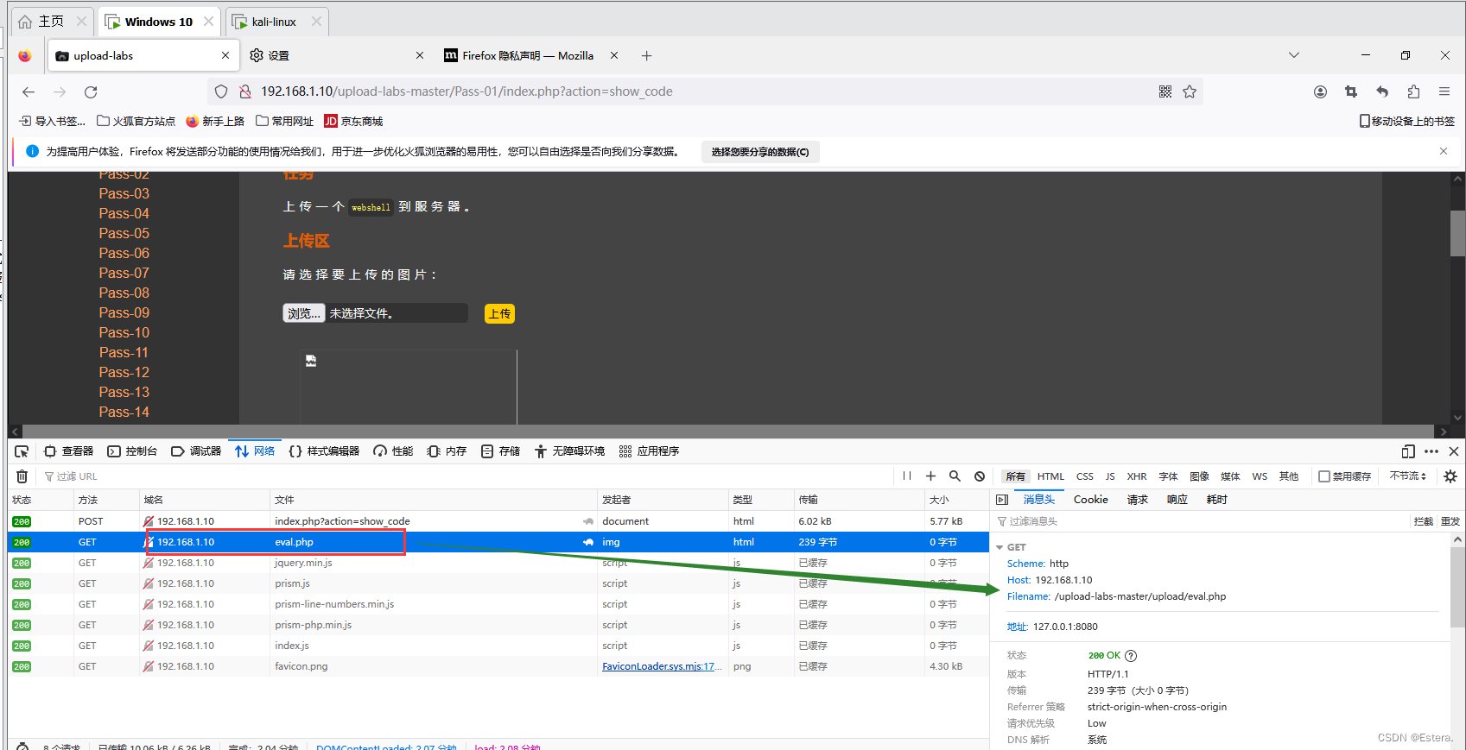Open DevTools more options ellipsis
Screen dimensions: 1466x750
[x=1431, y=451]
